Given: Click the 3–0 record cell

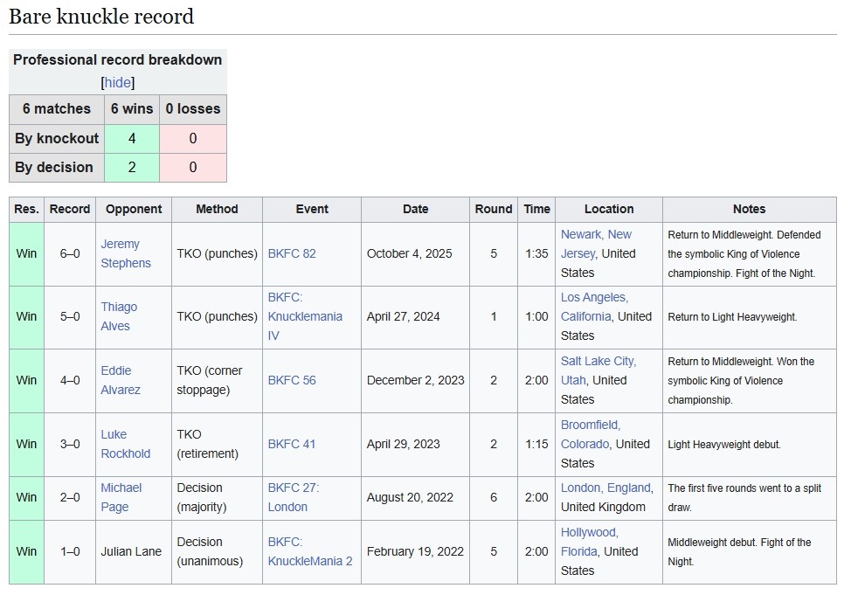Looking at the screenshot, I should (x=70, y=444).
